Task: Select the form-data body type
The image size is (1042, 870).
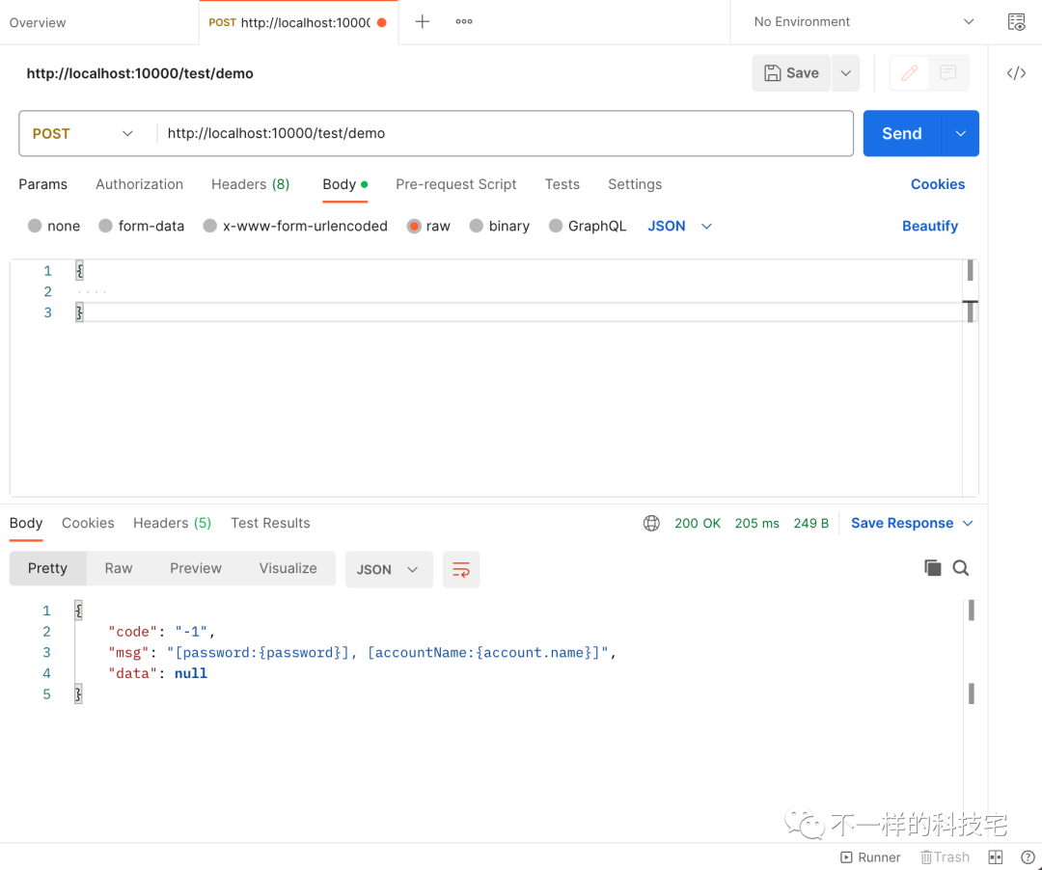Action: (x=141, y=226)
